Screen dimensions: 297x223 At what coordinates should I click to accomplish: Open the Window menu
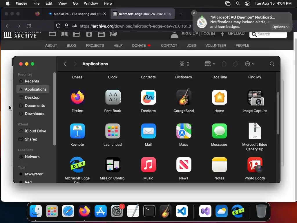pyautogui.click(x=91, y=3)
